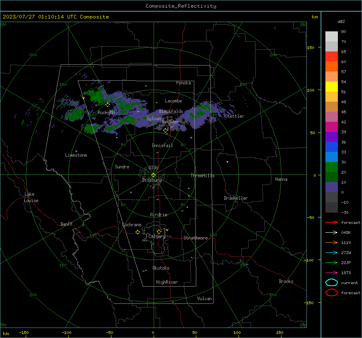The height and width of the screenshot is (338, 362).
Task: Click the yellow diamond marker at the radar center
Action: pos(153,175)
